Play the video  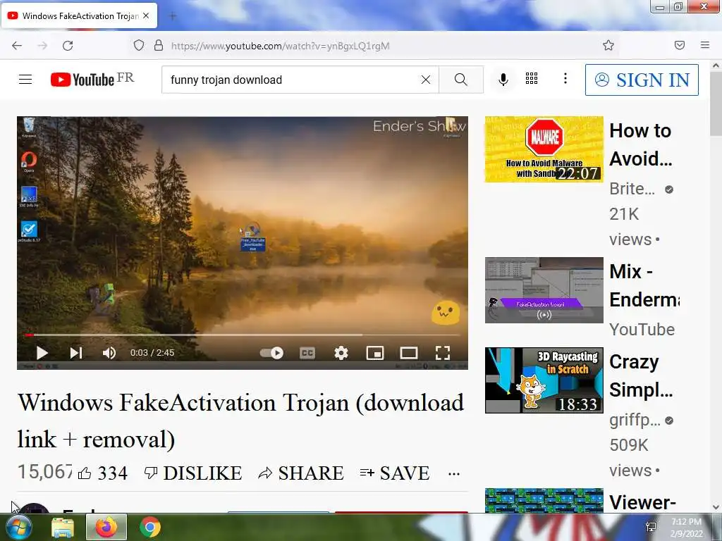coord(42,353)
